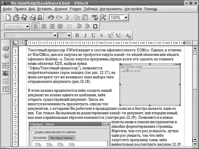Switch to the Text oriented tab

(40, 138)
